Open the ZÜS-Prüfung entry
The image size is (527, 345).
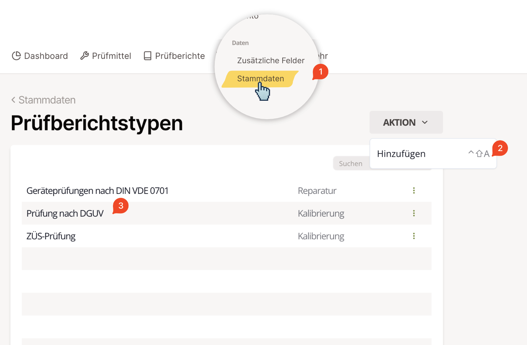tap(51, 236)
